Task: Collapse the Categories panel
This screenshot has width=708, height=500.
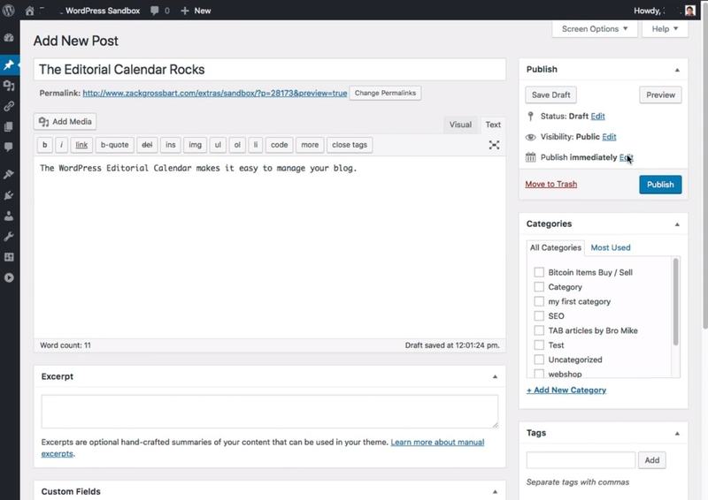Action: coord(677,224)
